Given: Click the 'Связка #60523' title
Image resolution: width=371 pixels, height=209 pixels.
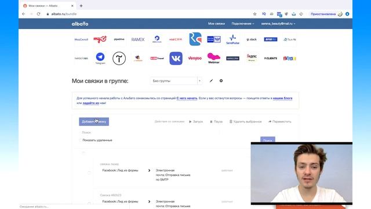Looking at the screenshot, I should point(111,195).
